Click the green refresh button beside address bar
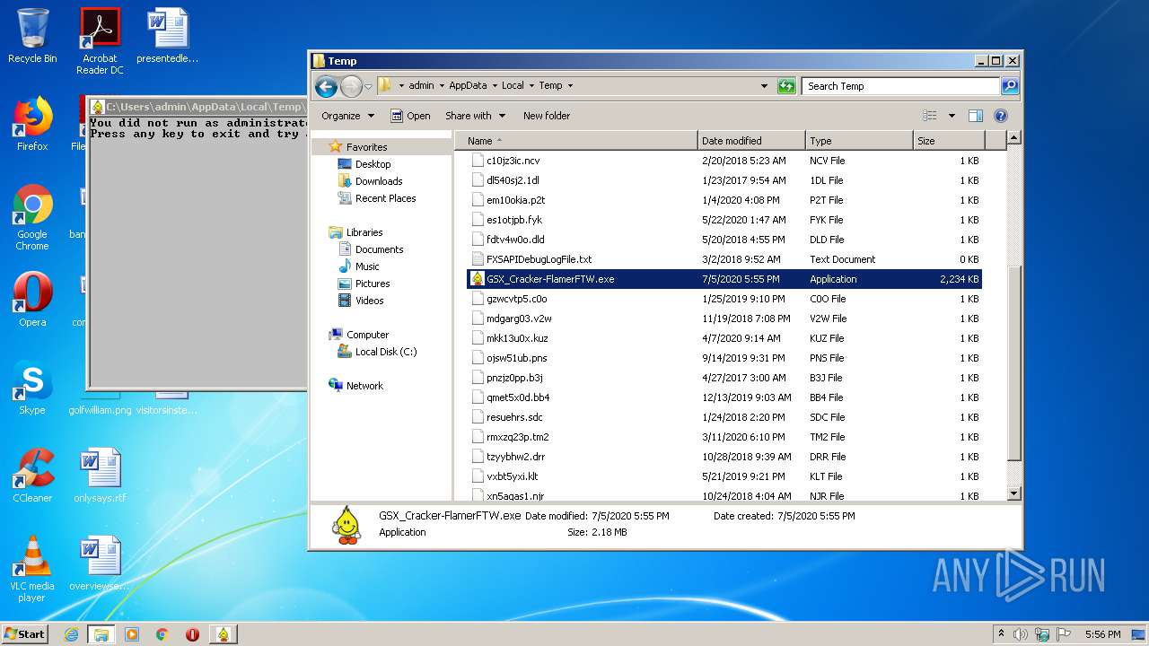This screenshot has height=646, width=1149. point(786,86)
